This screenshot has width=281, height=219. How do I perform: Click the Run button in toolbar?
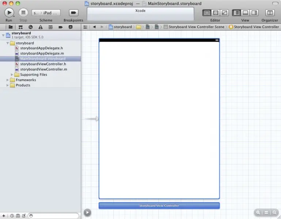pos(9,13)
